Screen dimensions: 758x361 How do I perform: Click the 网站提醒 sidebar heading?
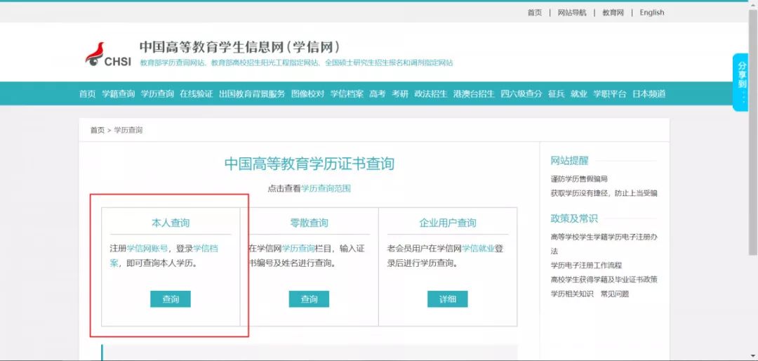click(569, 161)
